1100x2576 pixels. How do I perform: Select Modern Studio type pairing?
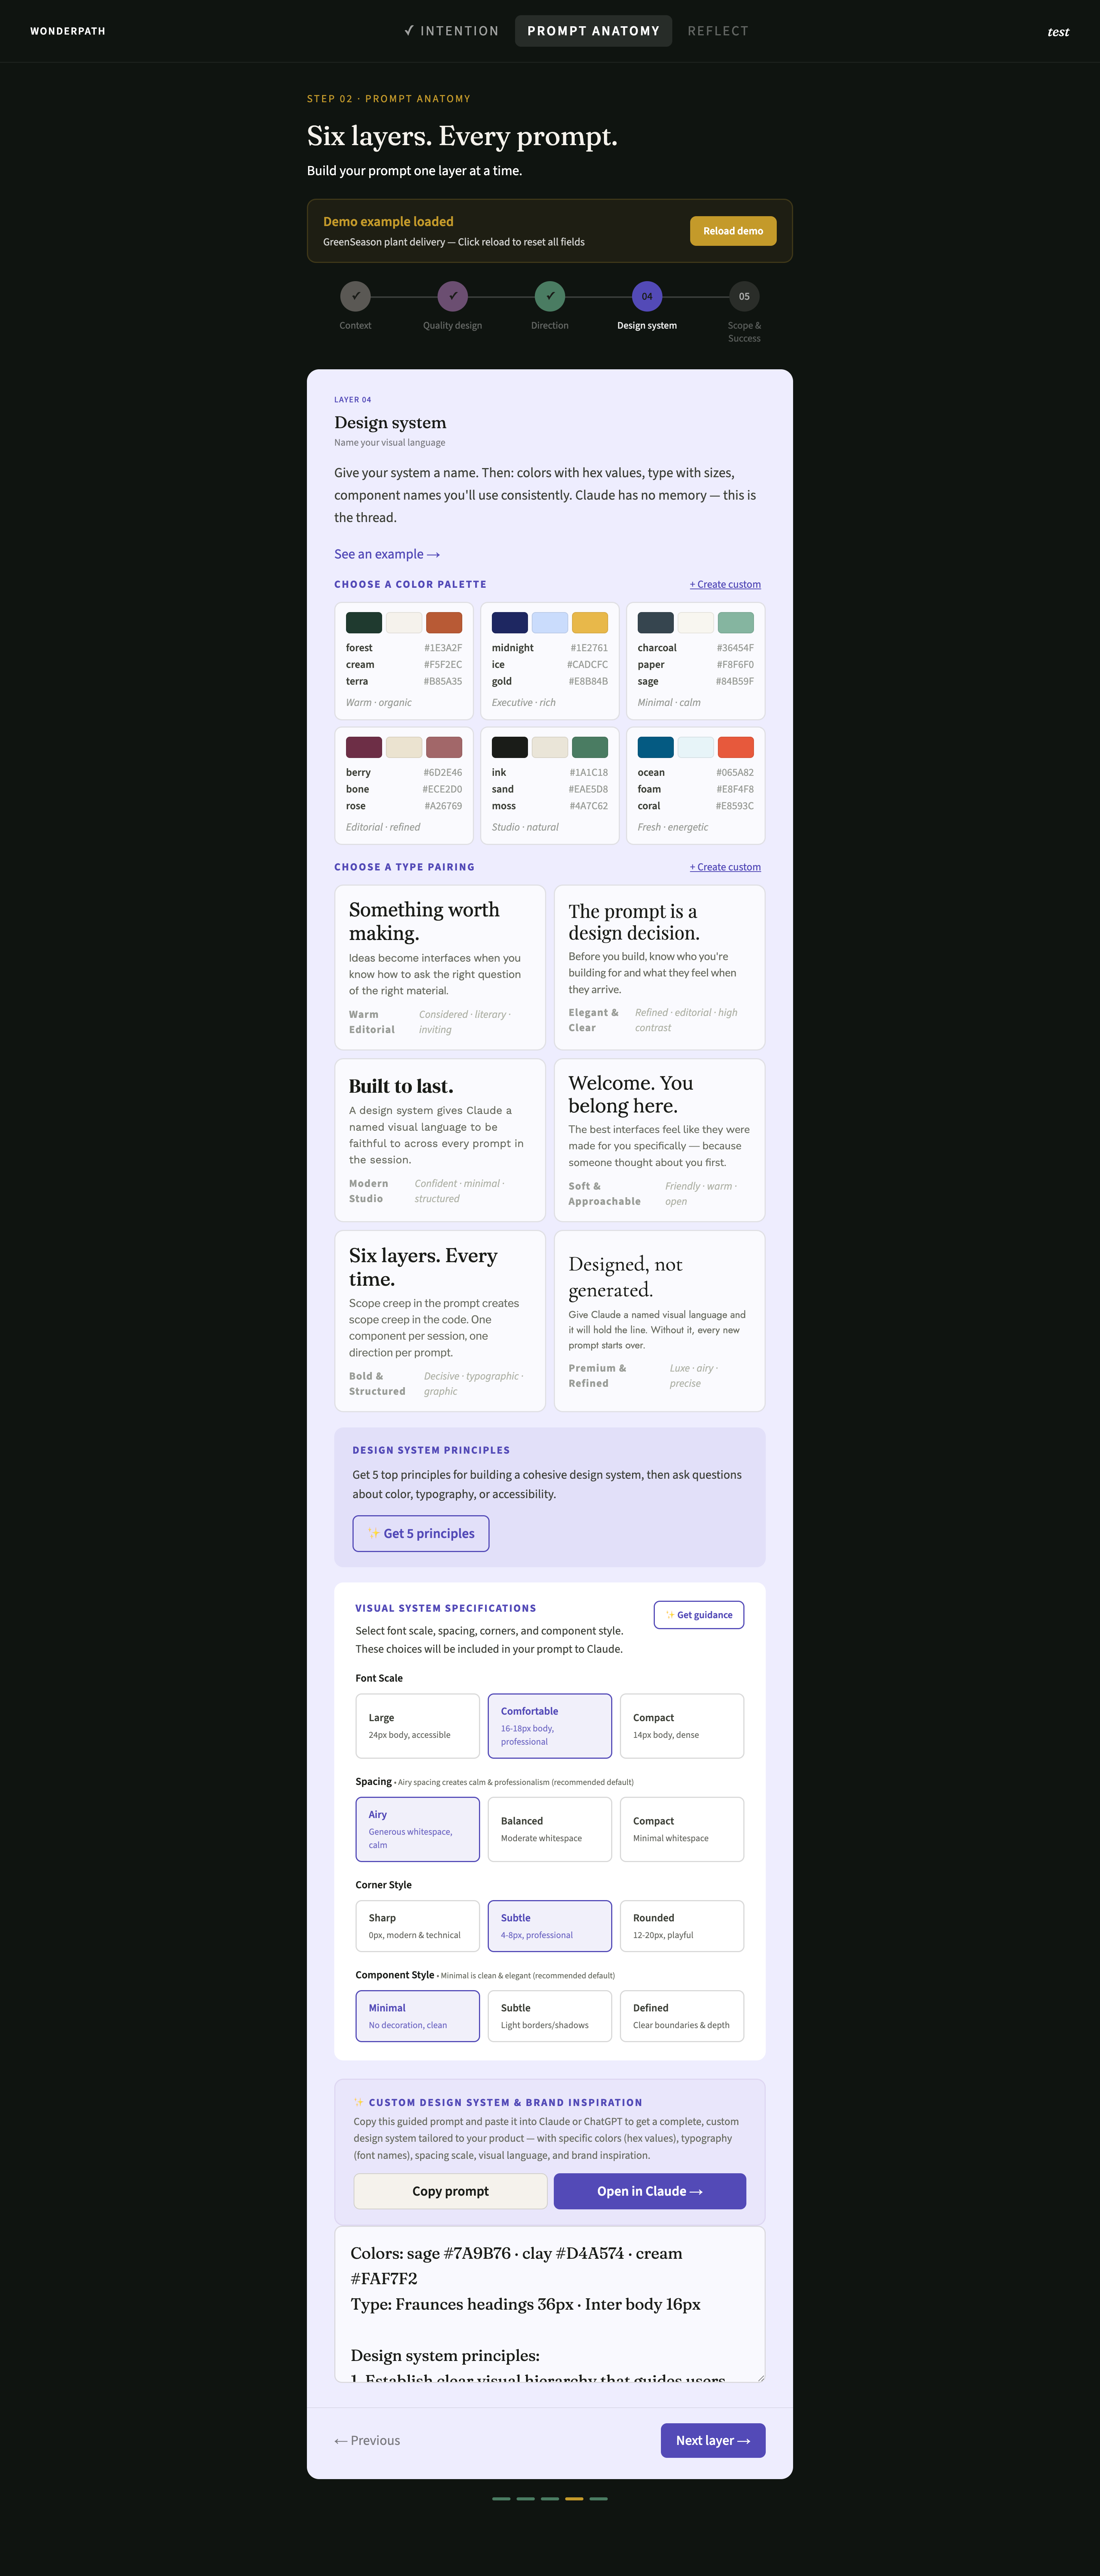click(x=440, y=1140)
